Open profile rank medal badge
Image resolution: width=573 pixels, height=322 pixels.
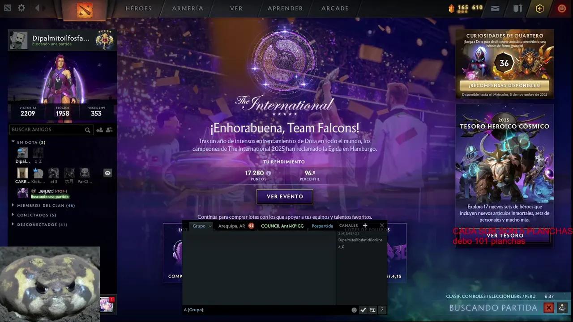105,40
